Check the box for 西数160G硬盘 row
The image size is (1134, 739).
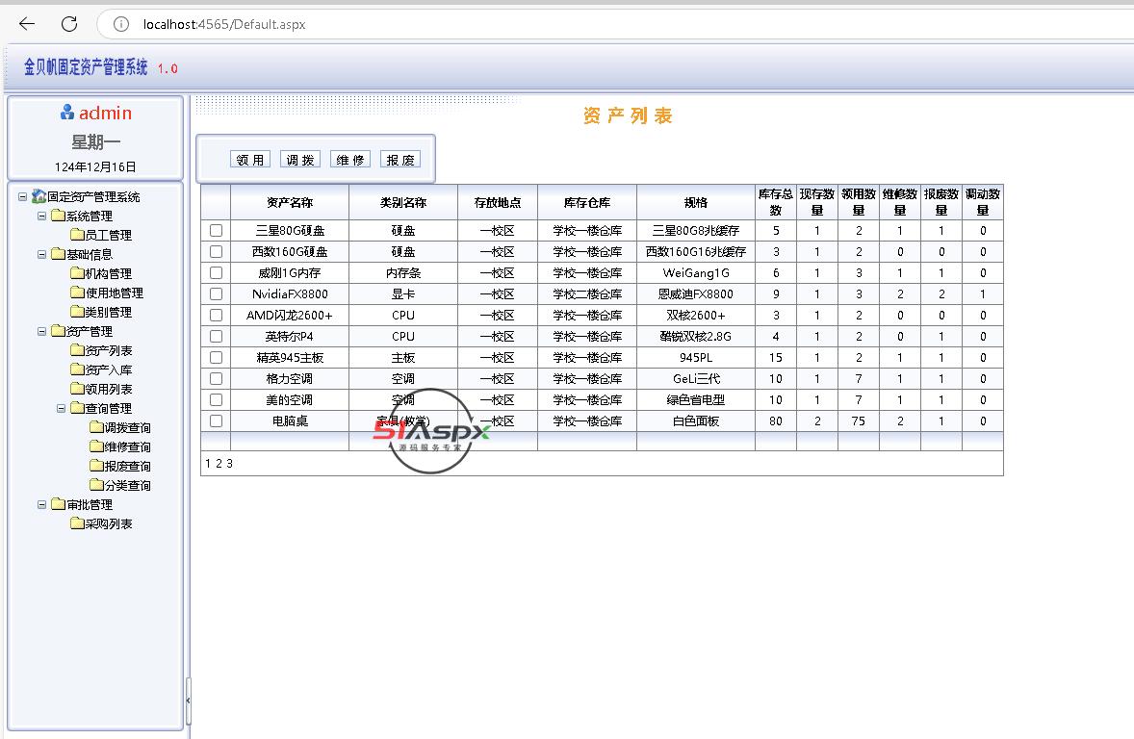click(x=216, y=252)
